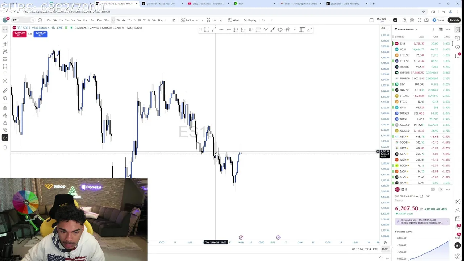Select the crosshair cursor tool
The image size is (464, 261).
5,29
